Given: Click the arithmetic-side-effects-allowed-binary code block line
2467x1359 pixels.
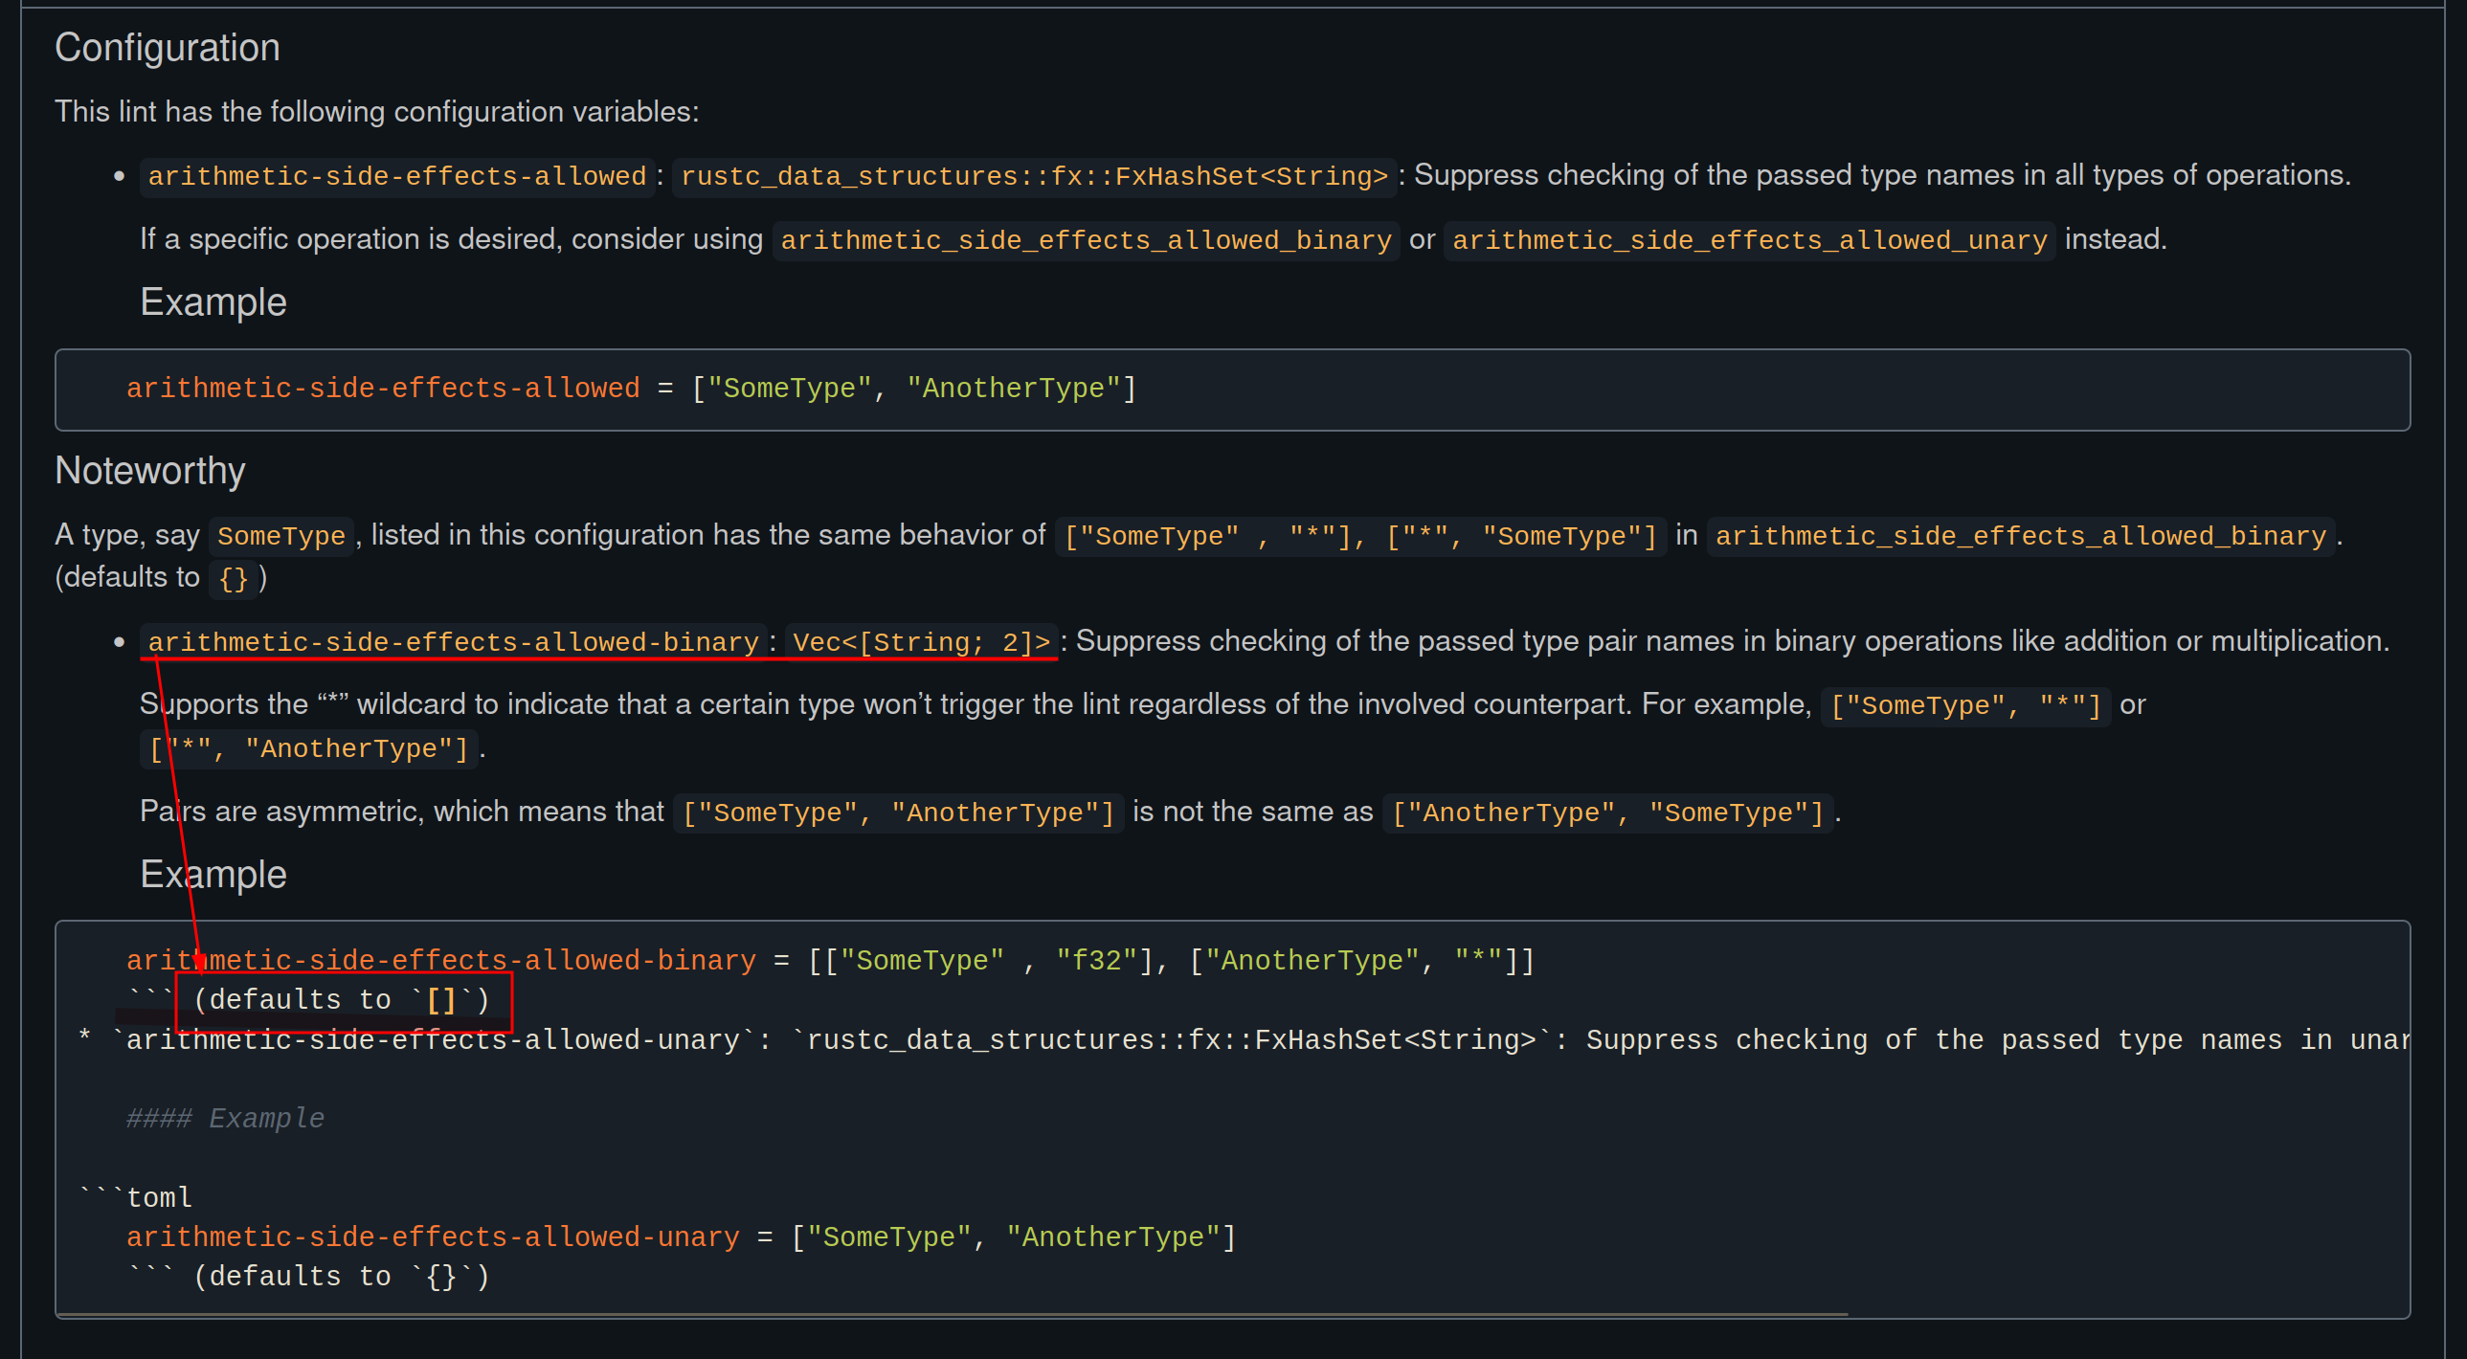Looking at the screenshot, I should pos(830,961).
